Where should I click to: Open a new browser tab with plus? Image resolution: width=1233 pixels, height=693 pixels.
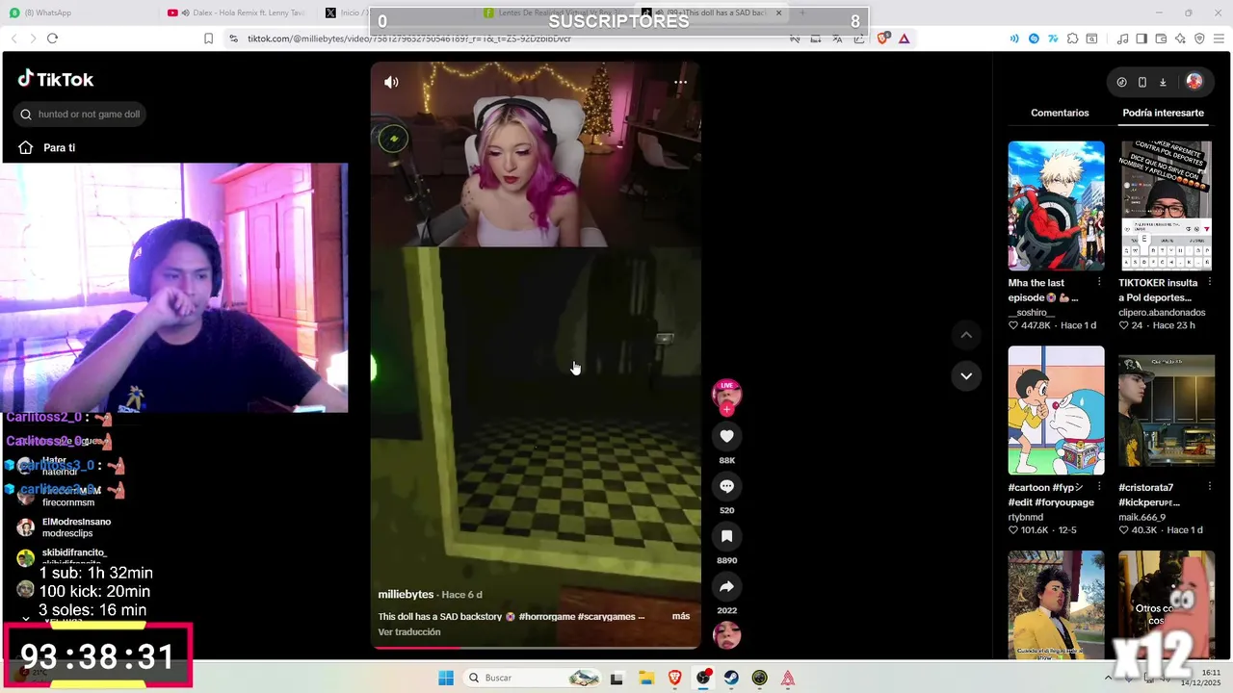(802, 13)
